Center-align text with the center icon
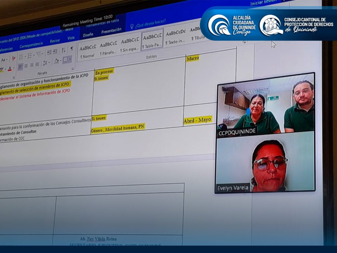This screenshot has height=253, width=337. click(26, 66)
